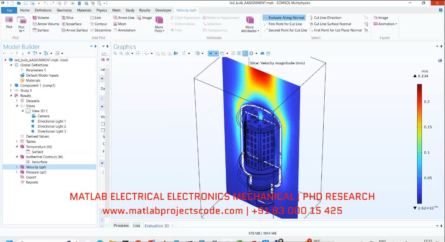This screenshot has width=445, height=242.
Task: Switch to the Results ribbon tab
Action: [x=145, y=10]
